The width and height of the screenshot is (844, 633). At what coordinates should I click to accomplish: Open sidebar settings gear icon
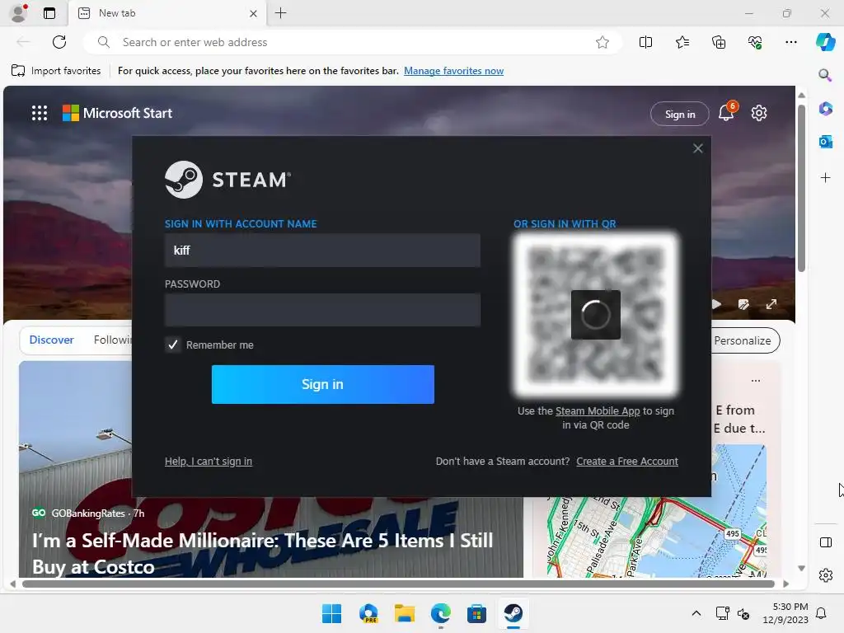click(x=825, y=575)
